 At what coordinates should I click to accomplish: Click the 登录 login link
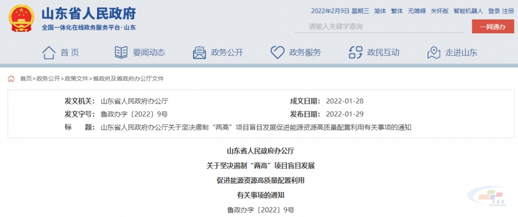tap(494, 11)
